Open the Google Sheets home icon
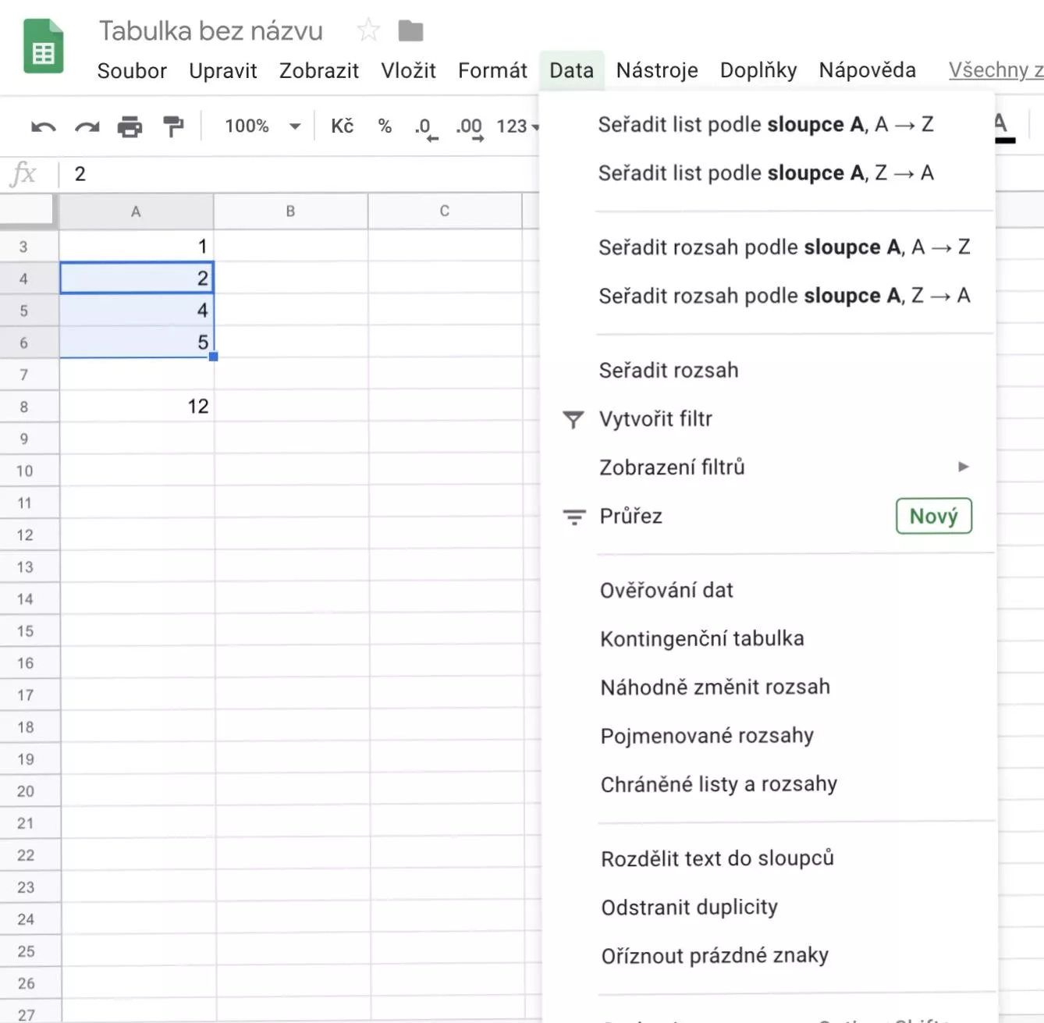 point(43,46)
